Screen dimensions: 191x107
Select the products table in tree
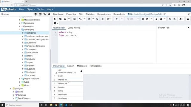pos(31,59)
